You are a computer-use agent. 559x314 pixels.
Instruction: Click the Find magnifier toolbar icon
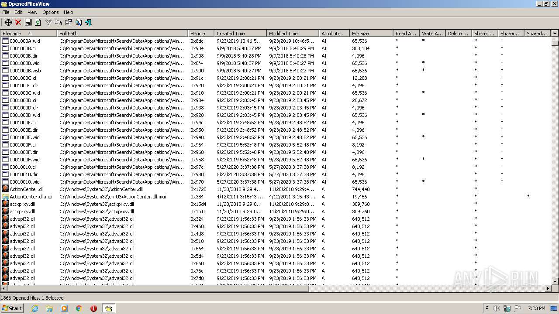[79, 22]
